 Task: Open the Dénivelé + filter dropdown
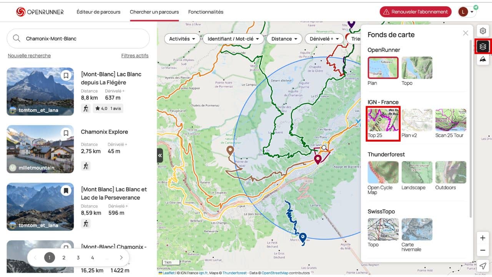pos(324,39)
